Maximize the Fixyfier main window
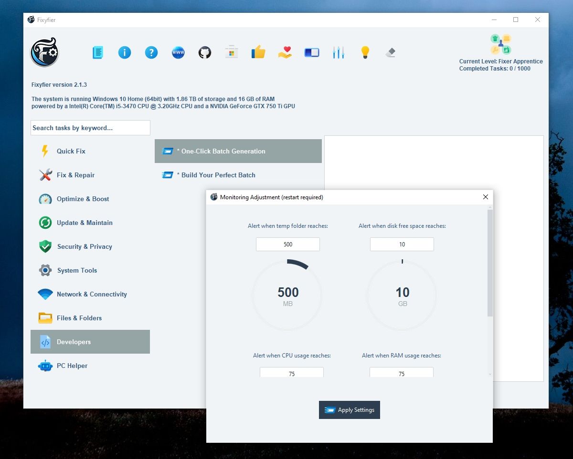573x459 pixels. 516,20
